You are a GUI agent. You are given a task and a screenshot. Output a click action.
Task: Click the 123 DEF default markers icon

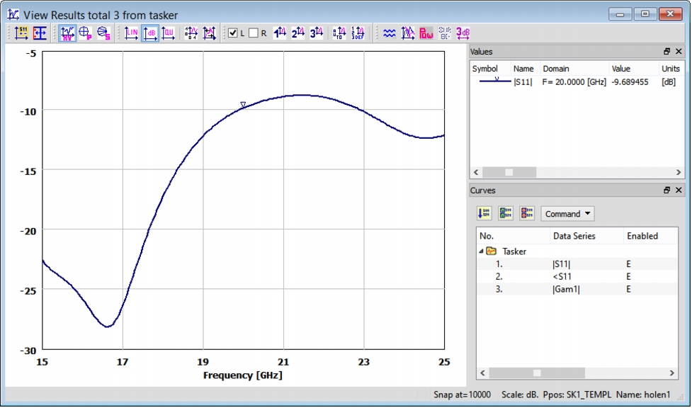(x=358, y=33)
